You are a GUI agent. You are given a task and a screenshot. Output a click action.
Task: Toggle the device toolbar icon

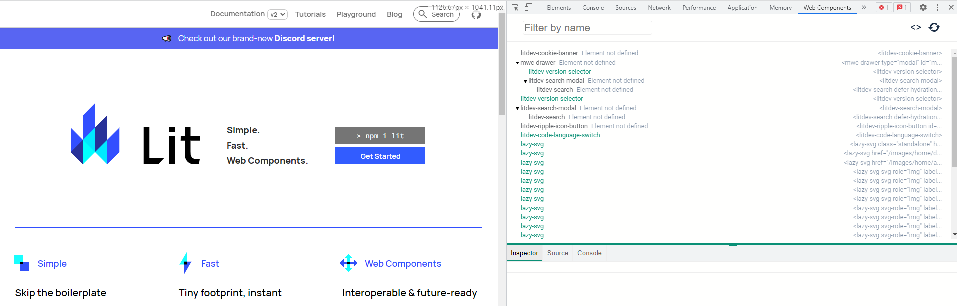[x=528, y=7]
